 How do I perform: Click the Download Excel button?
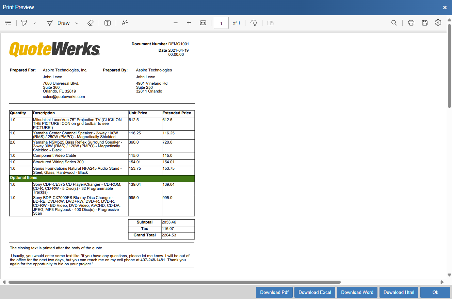click(x=315, y=292)
